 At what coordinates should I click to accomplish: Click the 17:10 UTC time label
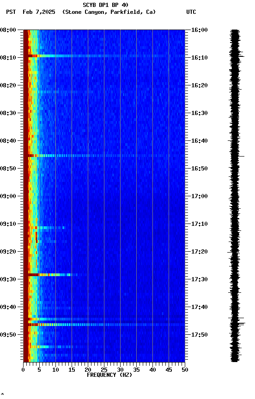tap(200, 224)
